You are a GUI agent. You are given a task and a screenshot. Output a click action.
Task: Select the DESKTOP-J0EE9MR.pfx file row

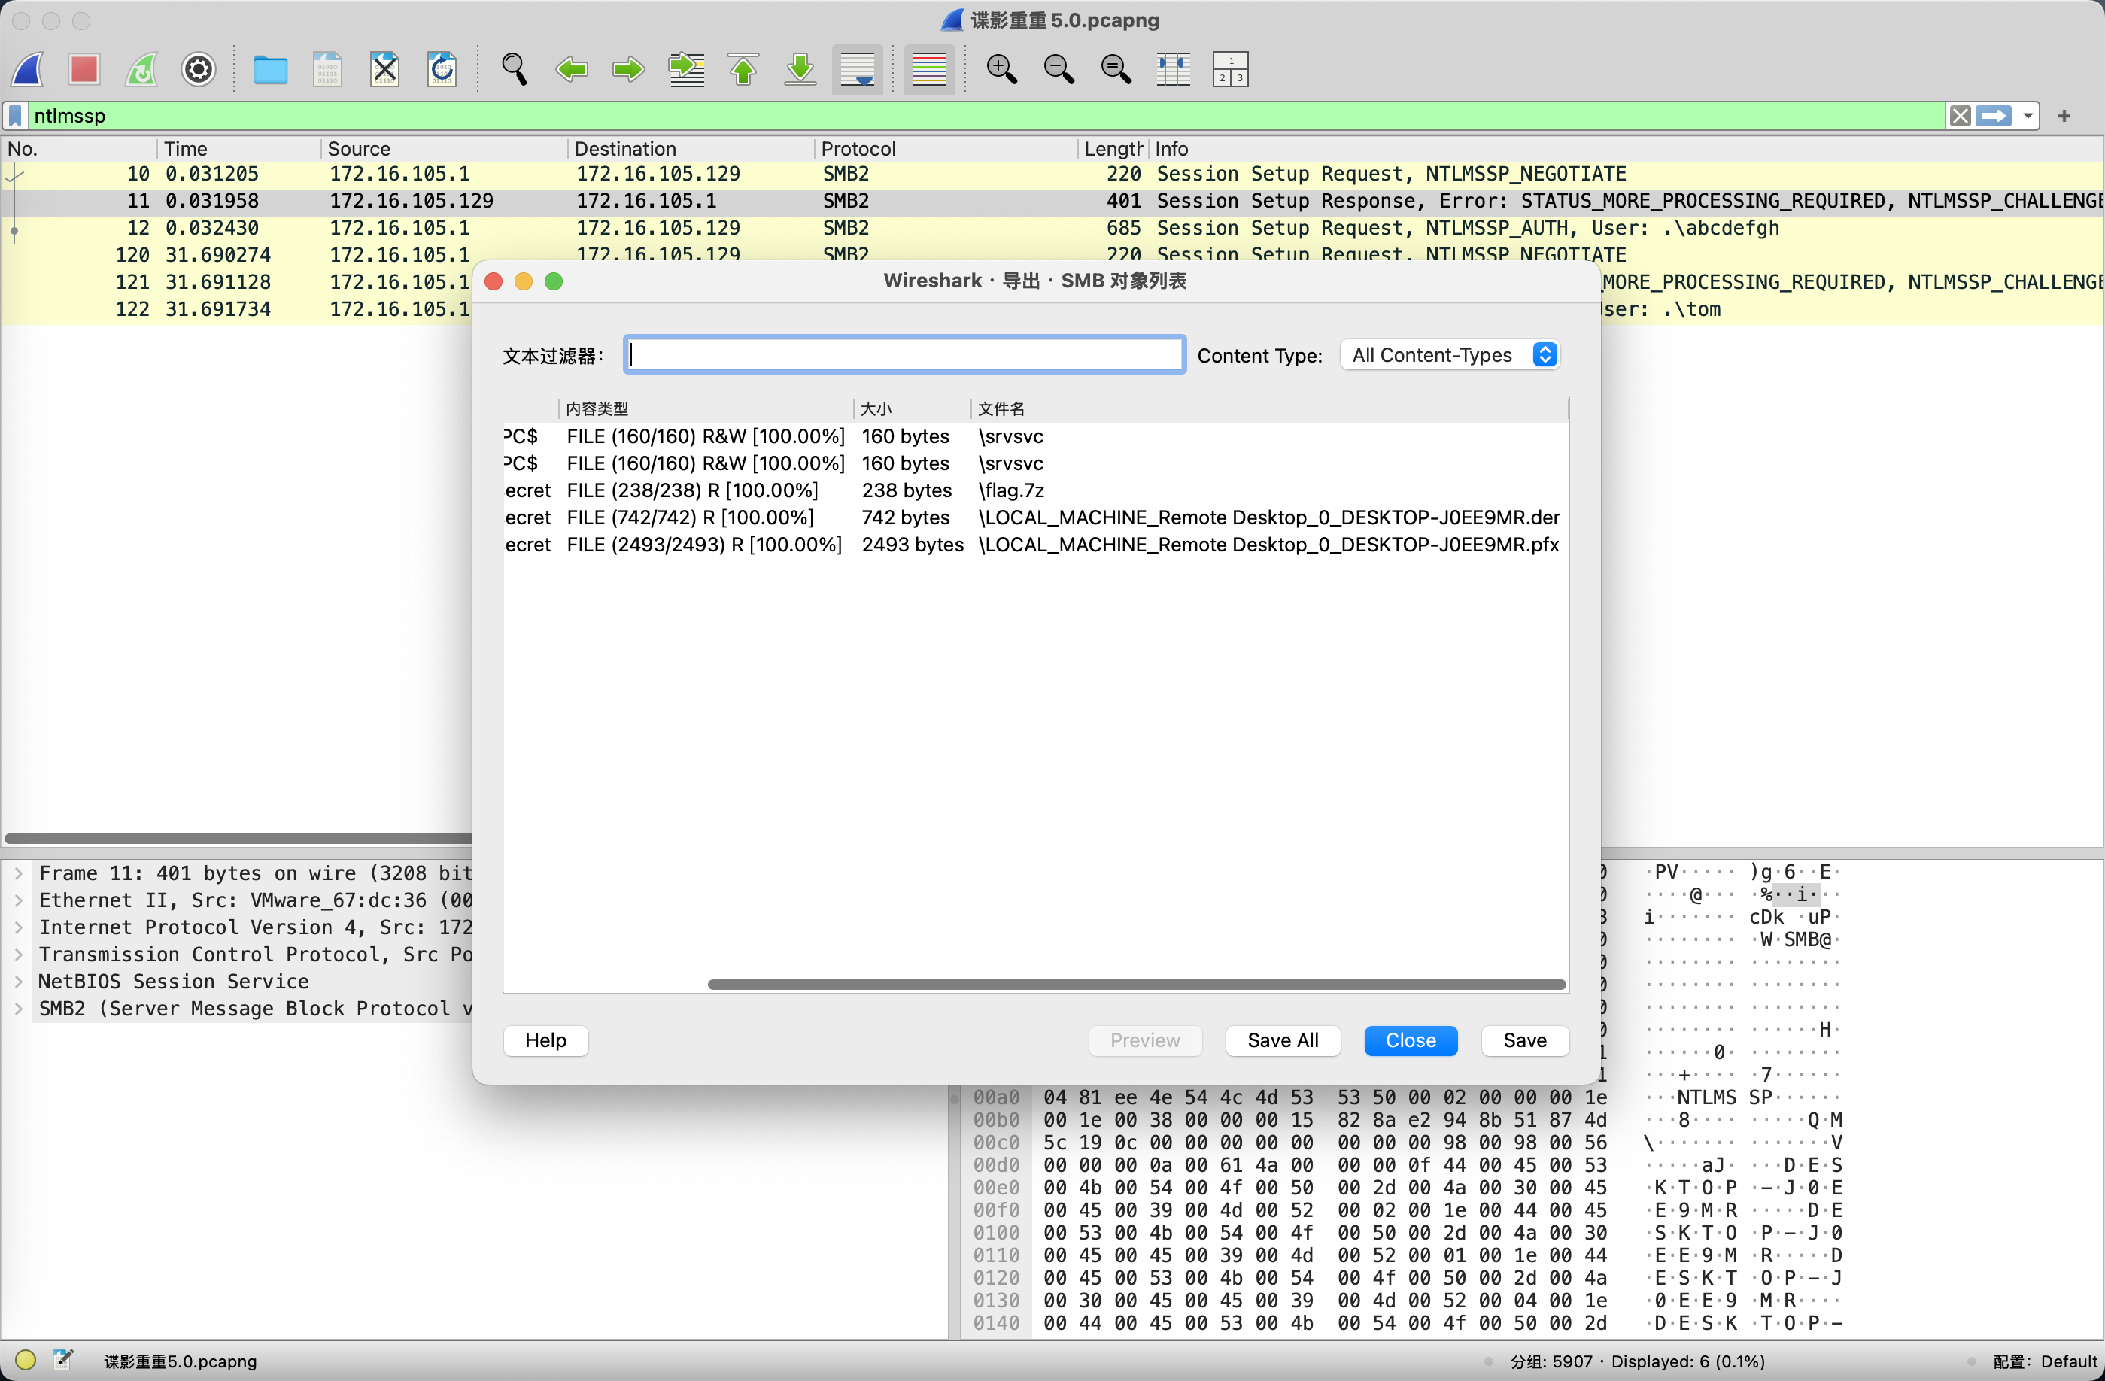click(1036, 545)
